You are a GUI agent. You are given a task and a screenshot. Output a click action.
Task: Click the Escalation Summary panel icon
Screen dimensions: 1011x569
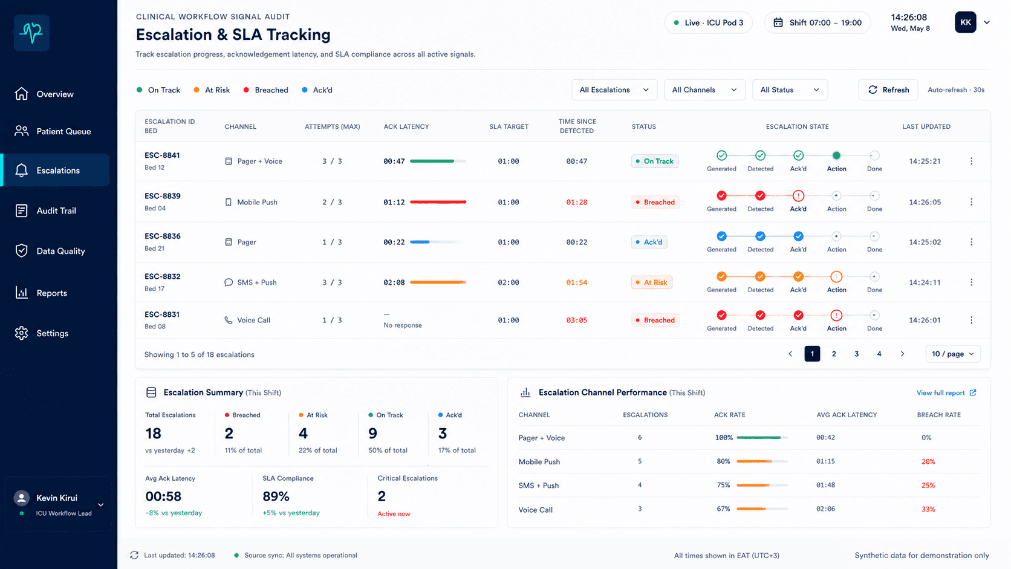(x=151, y=392)
